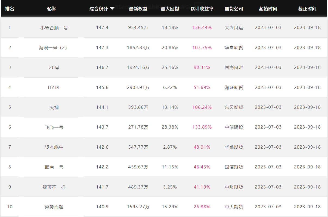
Task: Open nickname 海浪一号（2）
Action: [53, 47]
